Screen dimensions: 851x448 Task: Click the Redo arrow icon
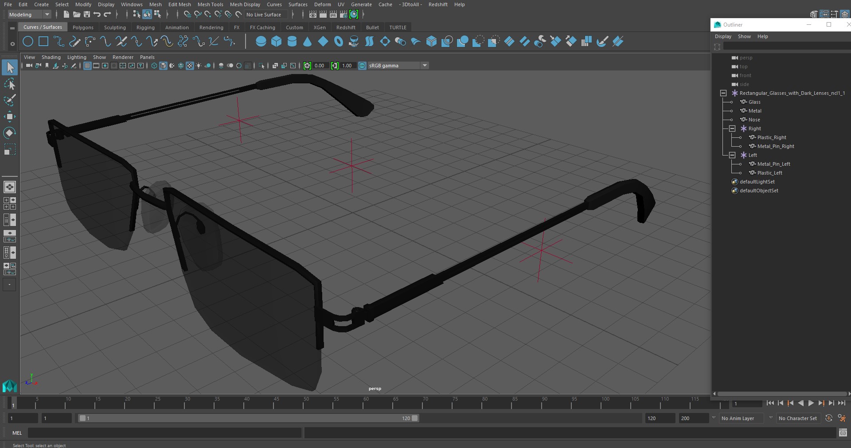point(107,15)
